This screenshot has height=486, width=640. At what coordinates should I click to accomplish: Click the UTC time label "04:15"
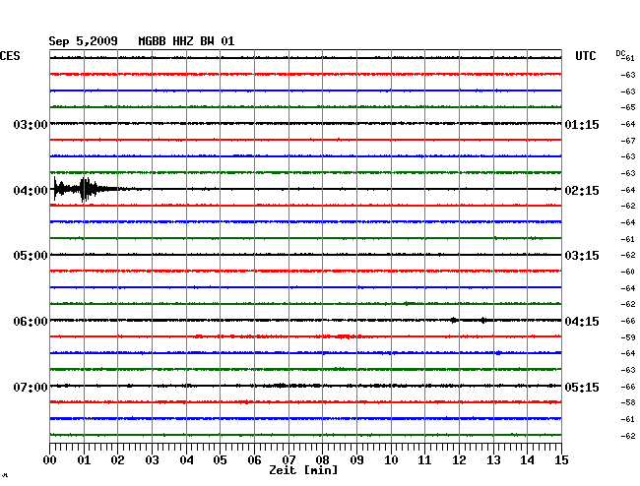[x=582, y=322]
